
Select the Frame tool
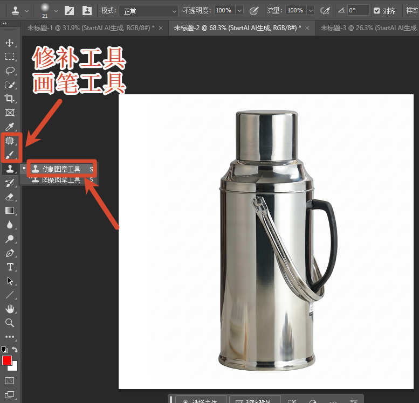pos(10,113)
